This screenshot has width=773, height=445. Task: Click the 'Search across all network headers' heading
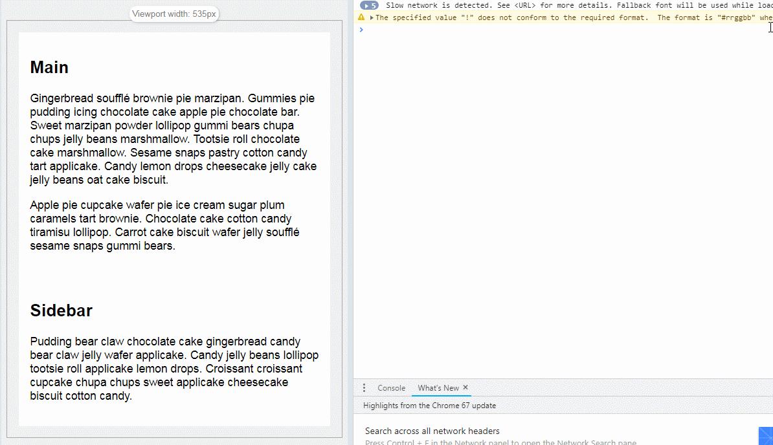(432, 431)
